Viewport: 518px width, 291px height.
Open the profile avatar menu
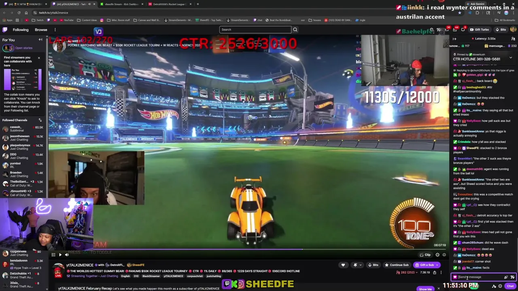pos(513,30)
